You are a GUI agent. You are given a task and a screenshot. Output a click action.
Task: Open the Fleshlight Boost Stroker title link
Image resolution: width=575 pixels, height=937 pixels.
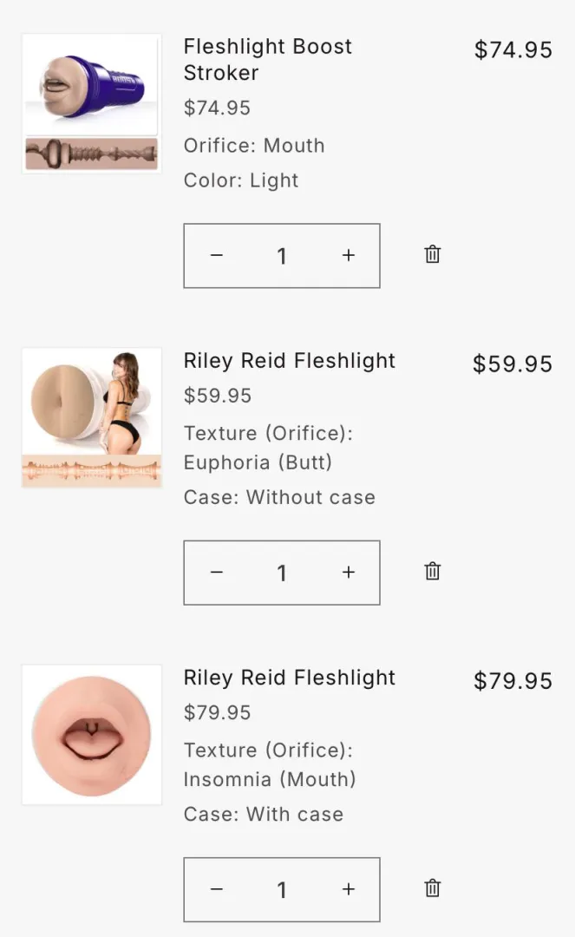point(267,59)
